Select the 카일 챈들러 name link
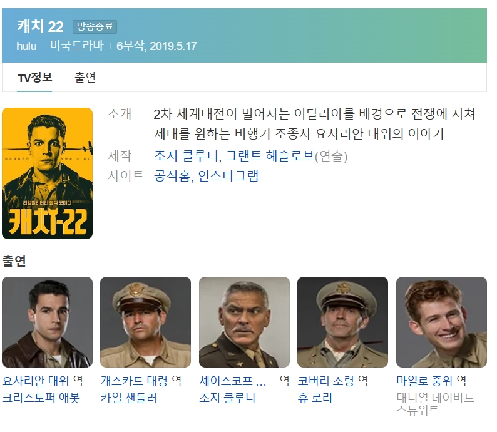The width and height of the screenshot is (497, 432). 129,398
